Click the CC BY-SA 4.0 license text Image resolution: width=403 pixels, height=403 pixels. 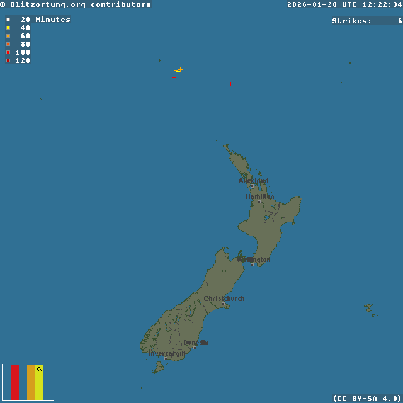[x=367, y=398]
